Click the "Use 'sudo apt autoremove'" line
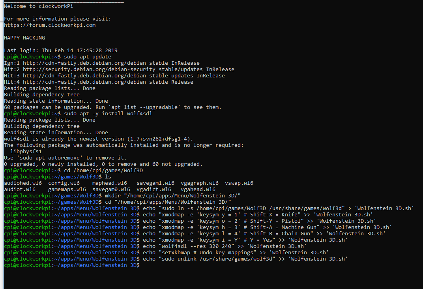The image size is (423, 289). coord(65,158)
